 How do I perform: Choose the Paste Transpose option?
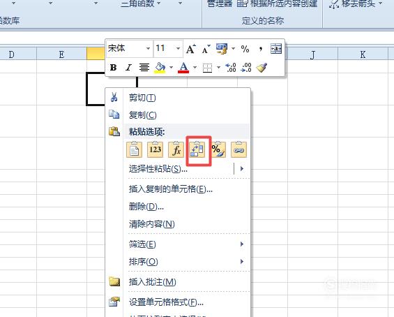[x=197, y=149]
